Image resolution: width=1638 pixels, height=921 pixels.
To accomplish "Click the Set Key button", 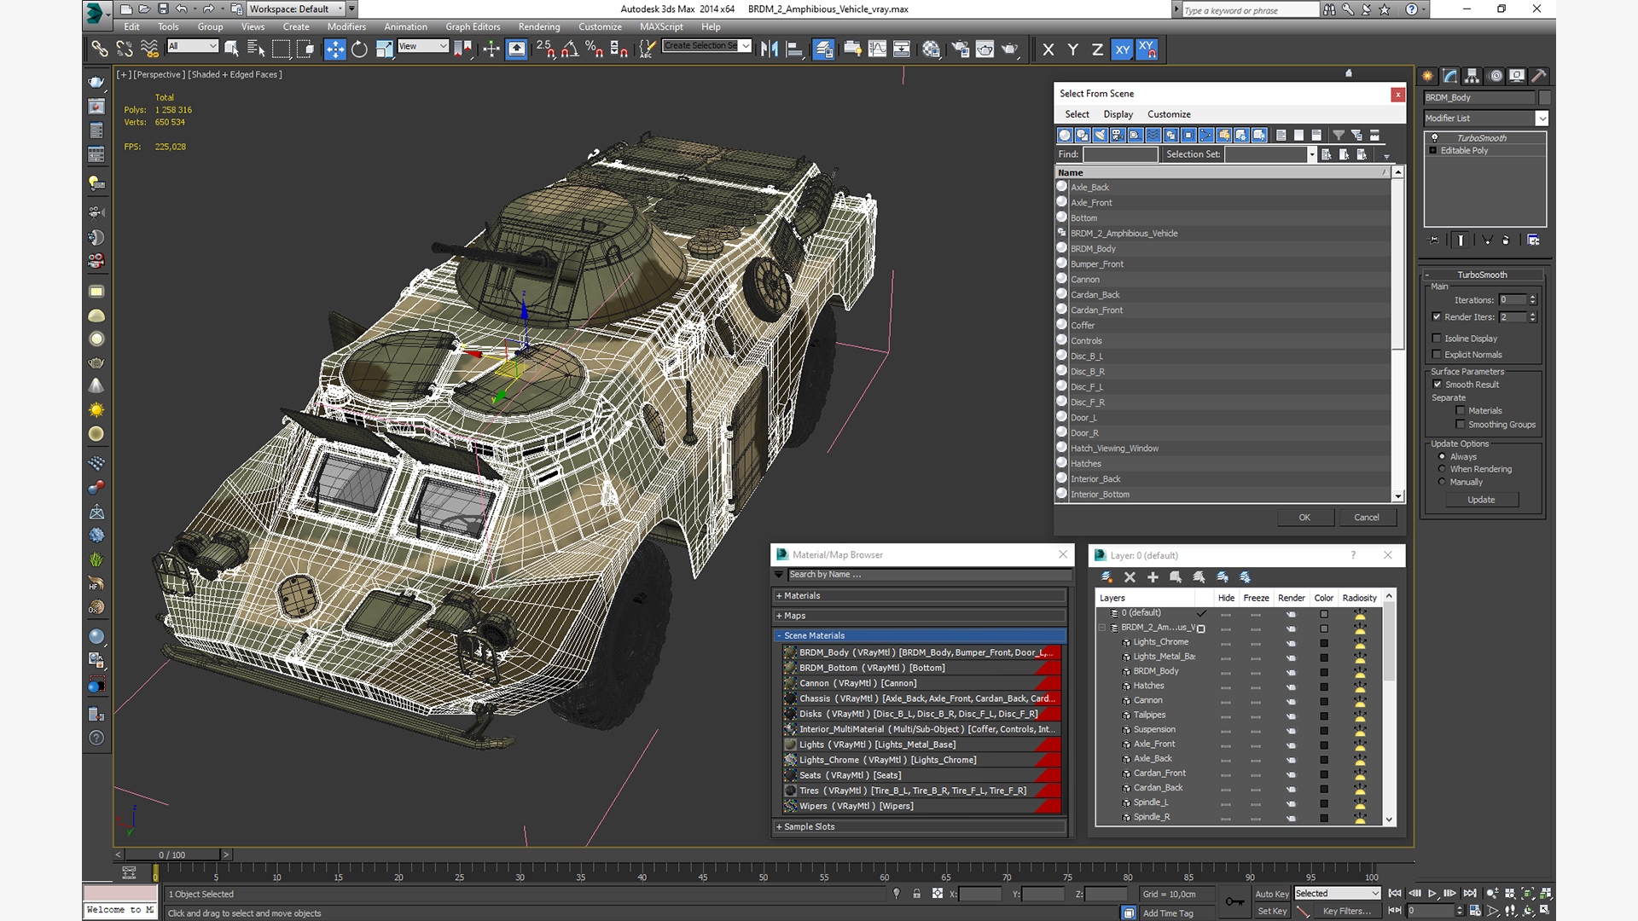I will click(1271, 912).
